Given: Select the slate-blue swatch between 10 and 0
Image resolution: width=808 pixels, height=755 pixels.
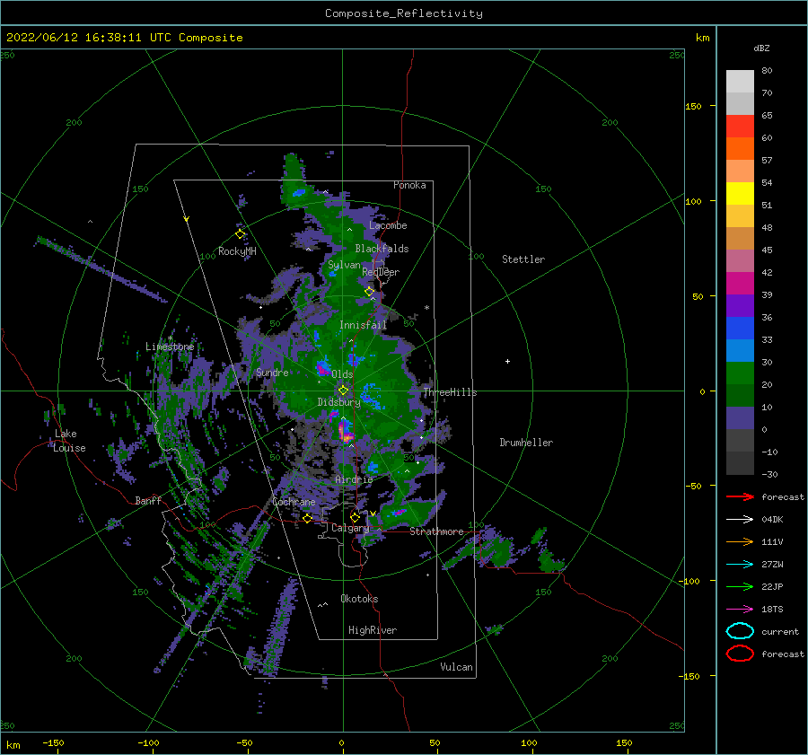Looking at the screenshot, I should click(740, 418).
